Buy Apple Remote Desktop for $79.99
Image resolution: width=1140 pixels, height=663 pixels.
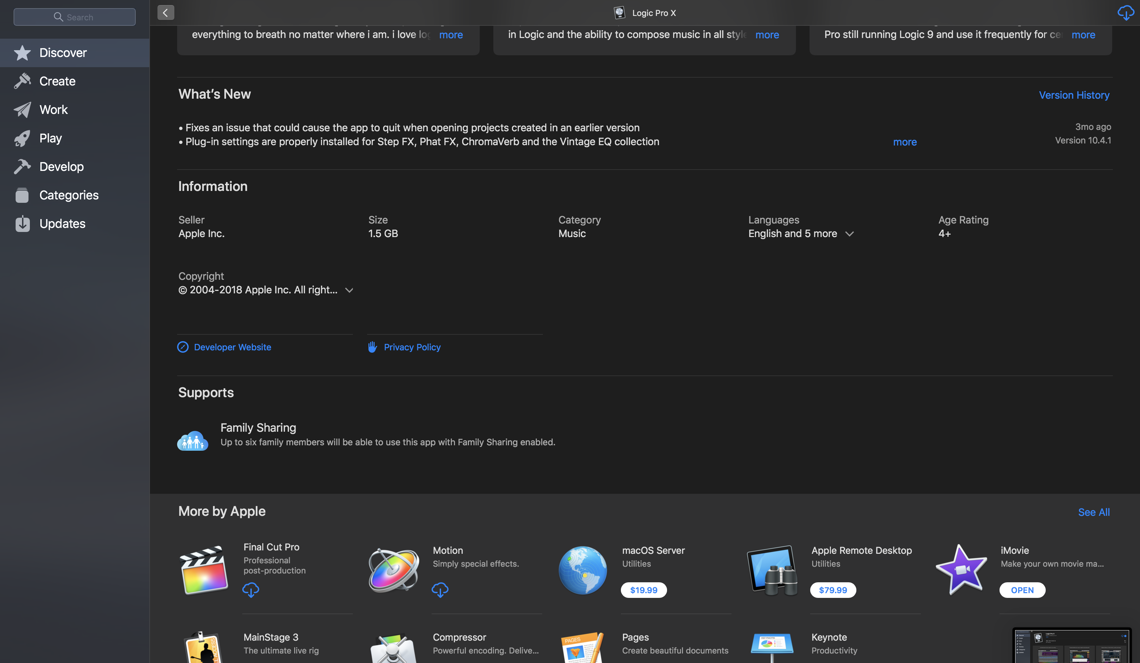[x=833, y=590]
